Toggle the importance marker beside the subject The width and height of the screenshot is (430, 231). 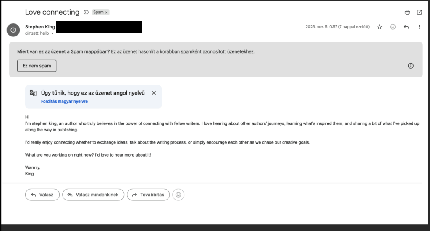pyautogui.click(x=86, y=13)
